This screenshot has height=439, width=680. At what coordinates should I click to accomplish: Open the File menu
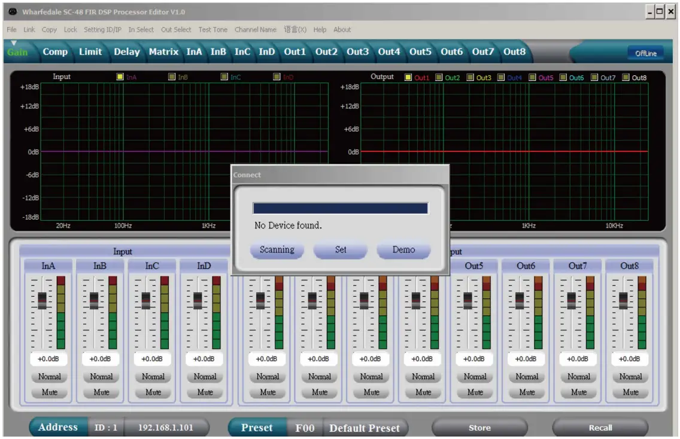pos(12,29)
